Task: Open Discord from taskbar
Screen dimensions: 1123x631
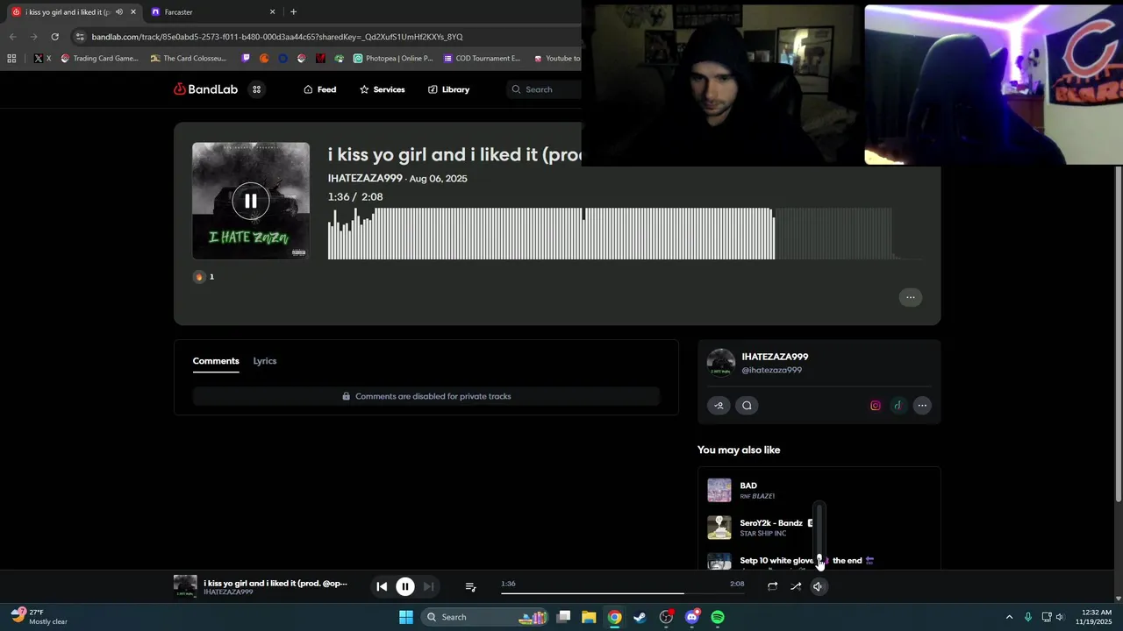Action: pos(691,617)
